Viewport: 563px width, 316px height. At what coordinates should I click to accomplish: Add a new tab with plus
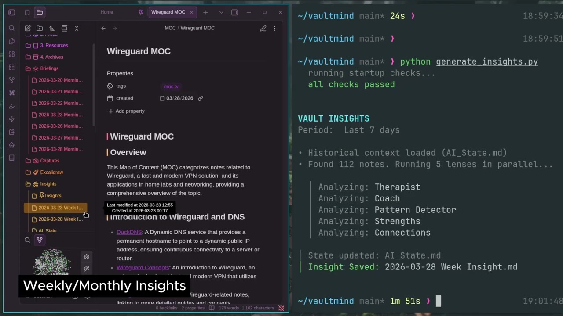point(205,12)
